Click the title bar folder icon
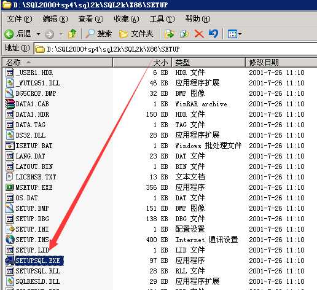Screen dimensions: 317x290 [x=7, y=4]
